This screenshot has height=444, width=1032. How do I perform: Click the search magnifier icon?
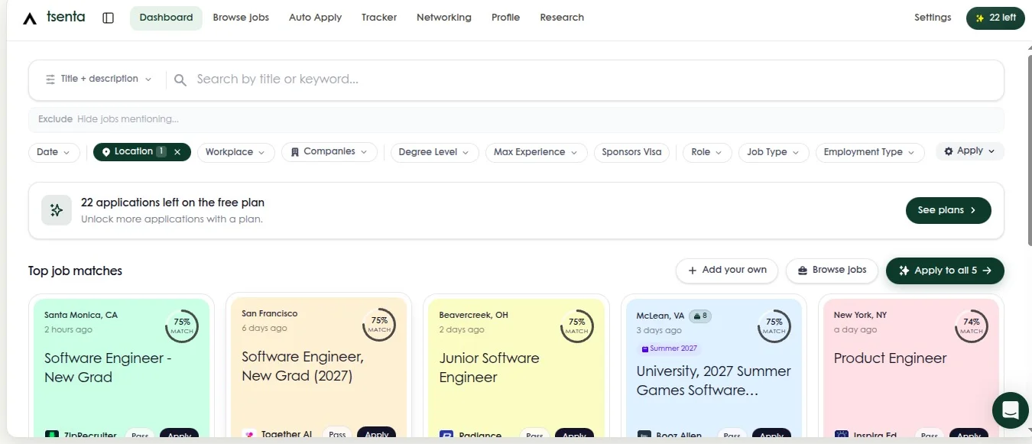[180, 79]
